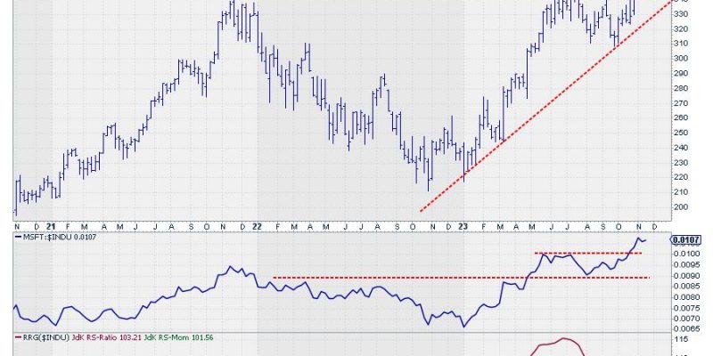Click the 22 year label on time axis
Screen dimensions: 713x356
point(257,226)
